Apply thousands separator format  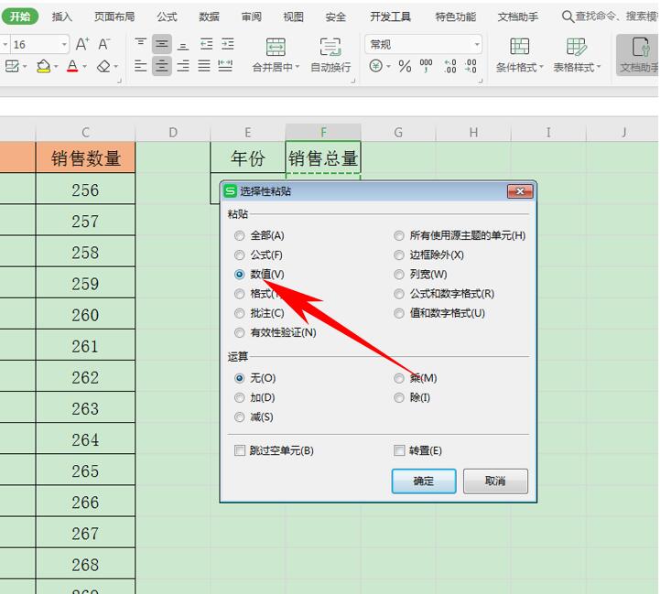coord(427,65)
